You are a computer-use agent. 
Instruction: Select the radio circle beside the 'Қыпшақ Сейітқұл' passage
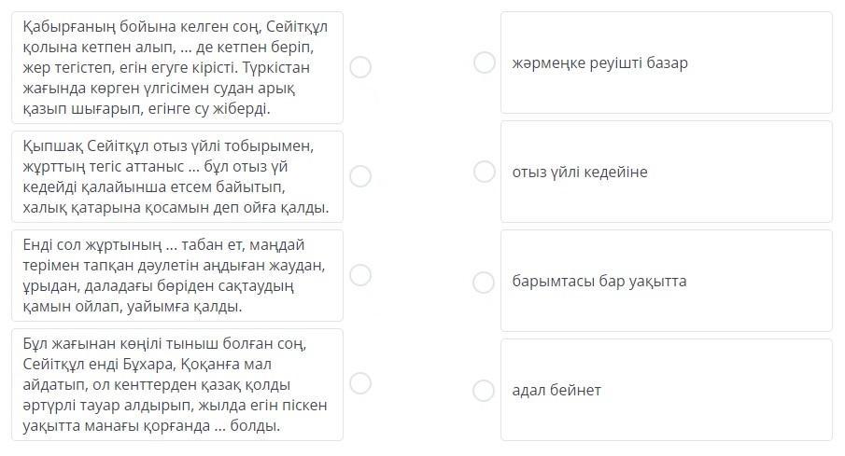[360, 176]
